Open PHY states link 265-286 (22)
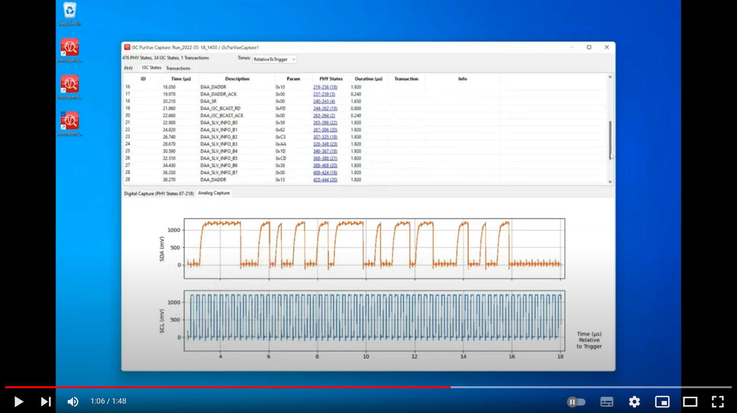This screenshot has width=737, height=413. tap(325, 122)
